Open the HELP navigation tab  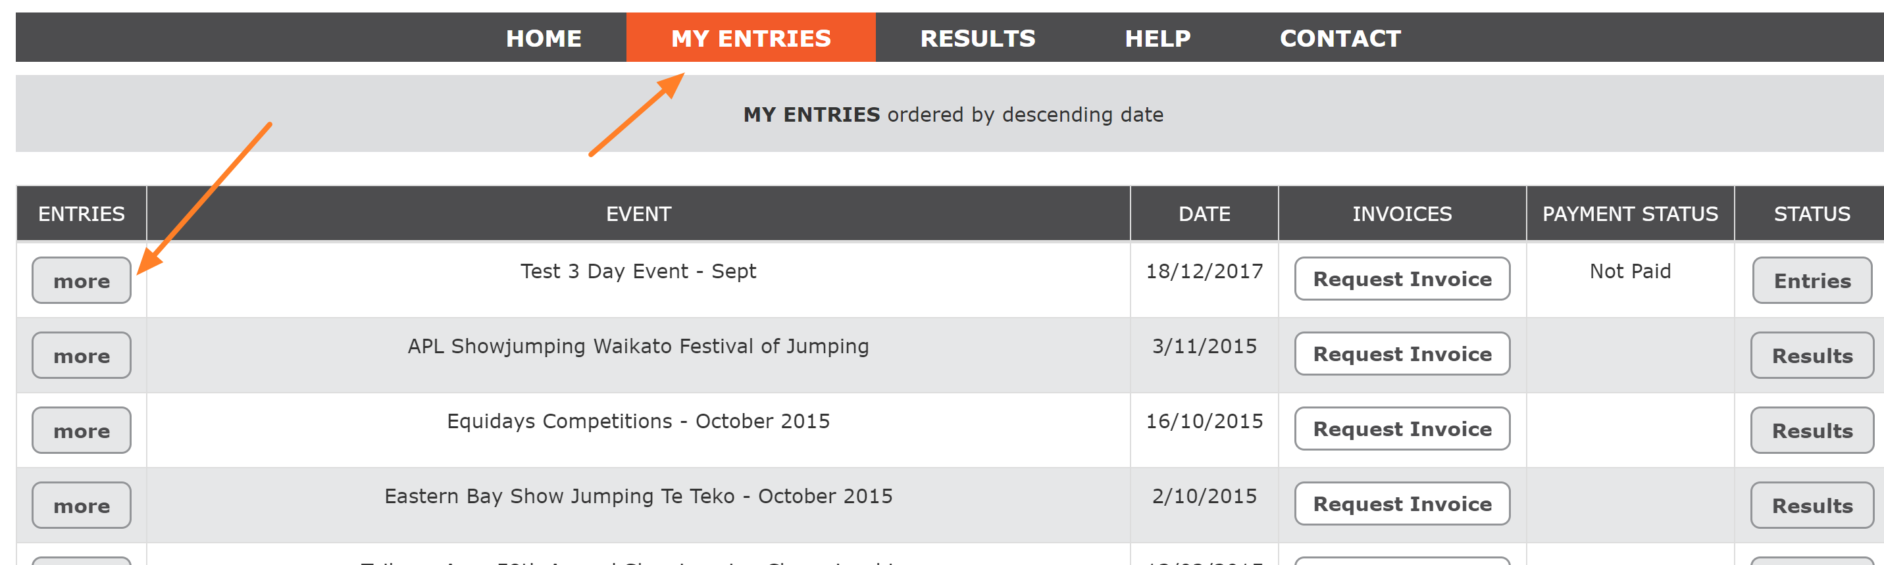click(x=1157, y=38)
